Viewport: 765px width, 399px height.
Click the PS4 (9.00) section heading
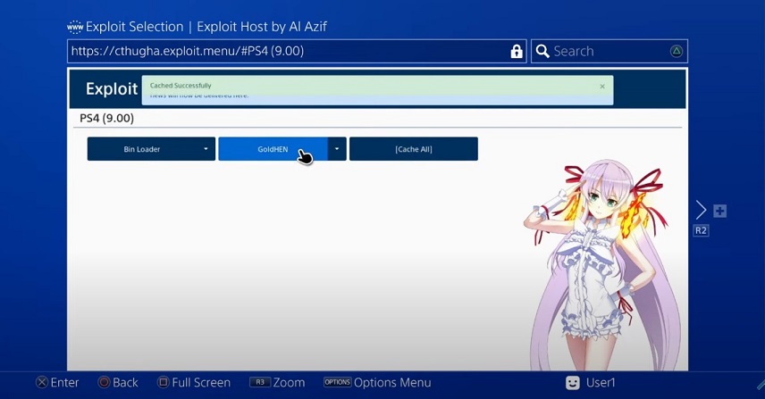coord(107,118)
